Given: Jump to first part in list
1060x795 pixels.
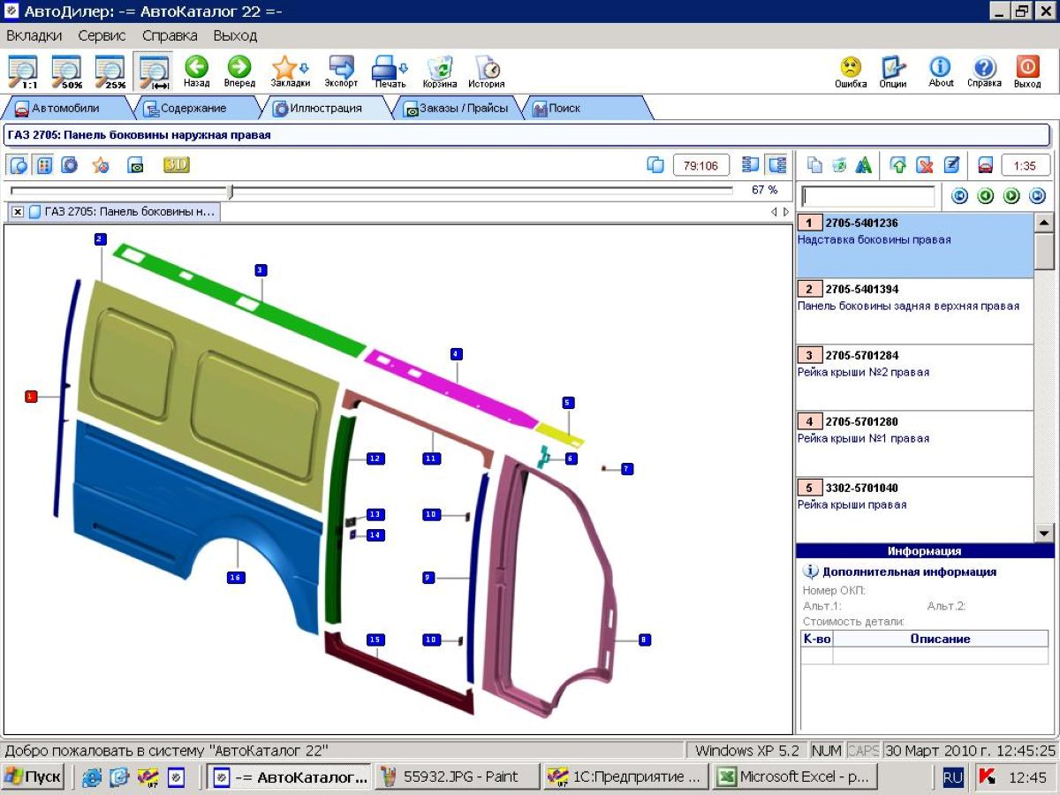Looking at the screenshot, I should click(x=959, y=196).
